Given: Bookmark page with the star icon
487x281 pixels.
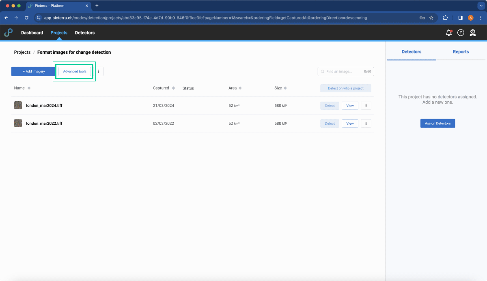Looking at the screenshot, I should pyautogui.click(x=431, y=18).
